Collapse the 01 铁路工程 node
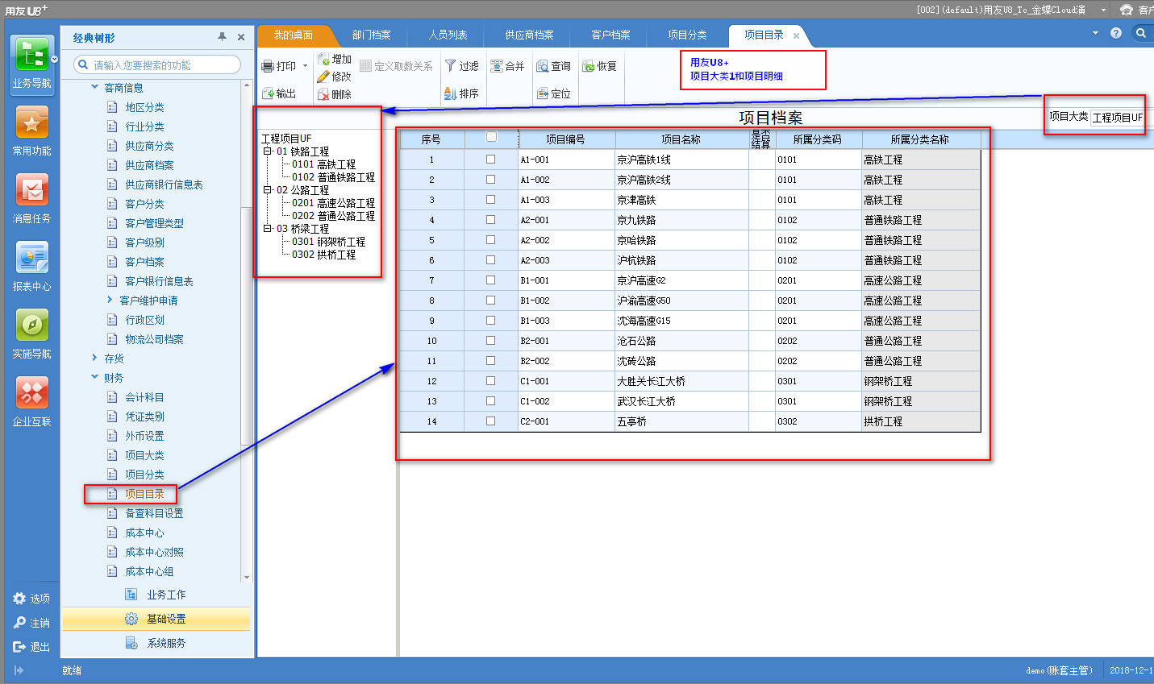Screen dimensions: 1154x684 (x=268, y=151)
